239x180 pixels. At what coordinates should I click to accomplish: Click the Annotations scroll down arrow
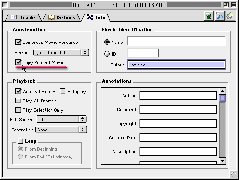click(x=223, y=161)
